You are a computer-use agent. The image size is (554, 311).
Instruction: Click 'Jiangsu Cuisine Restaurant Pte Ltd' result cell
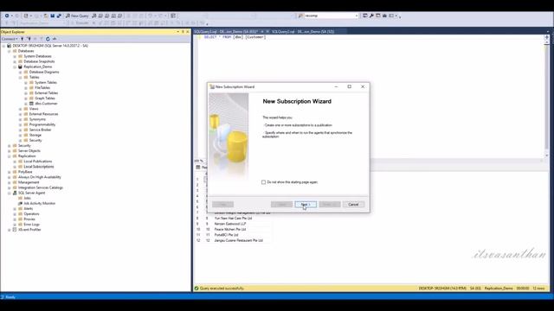[239, 240]
